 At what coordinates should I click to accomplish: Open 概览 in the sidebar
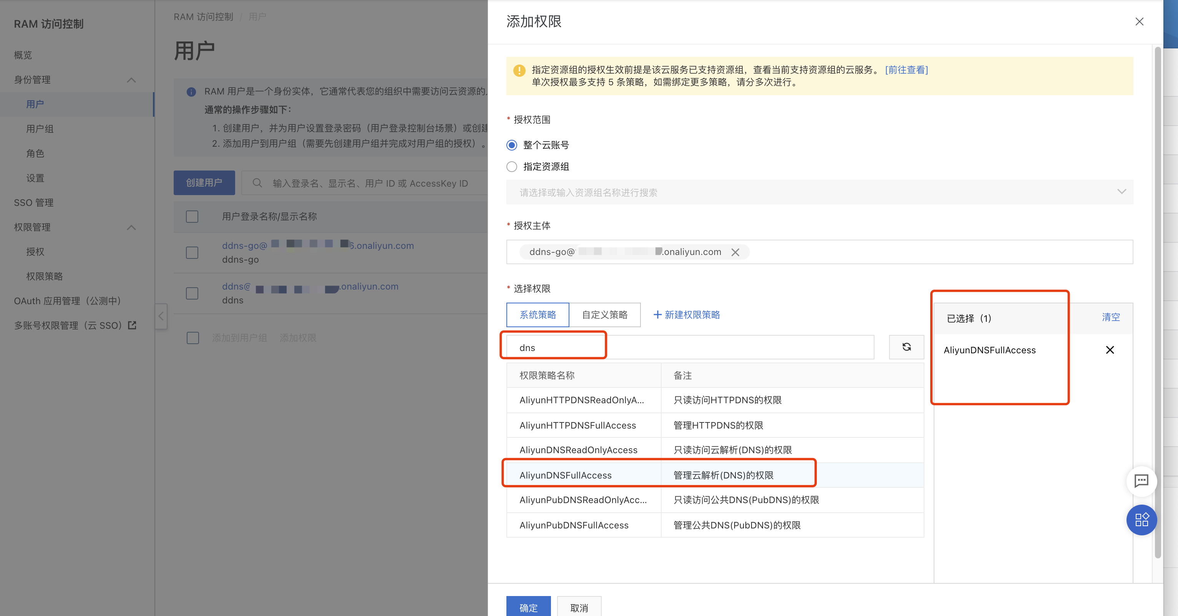pos(23,55)
